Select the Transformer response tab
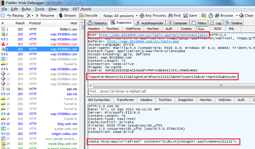The width and height of the screenshot is (255, 149). click(125, 100)
